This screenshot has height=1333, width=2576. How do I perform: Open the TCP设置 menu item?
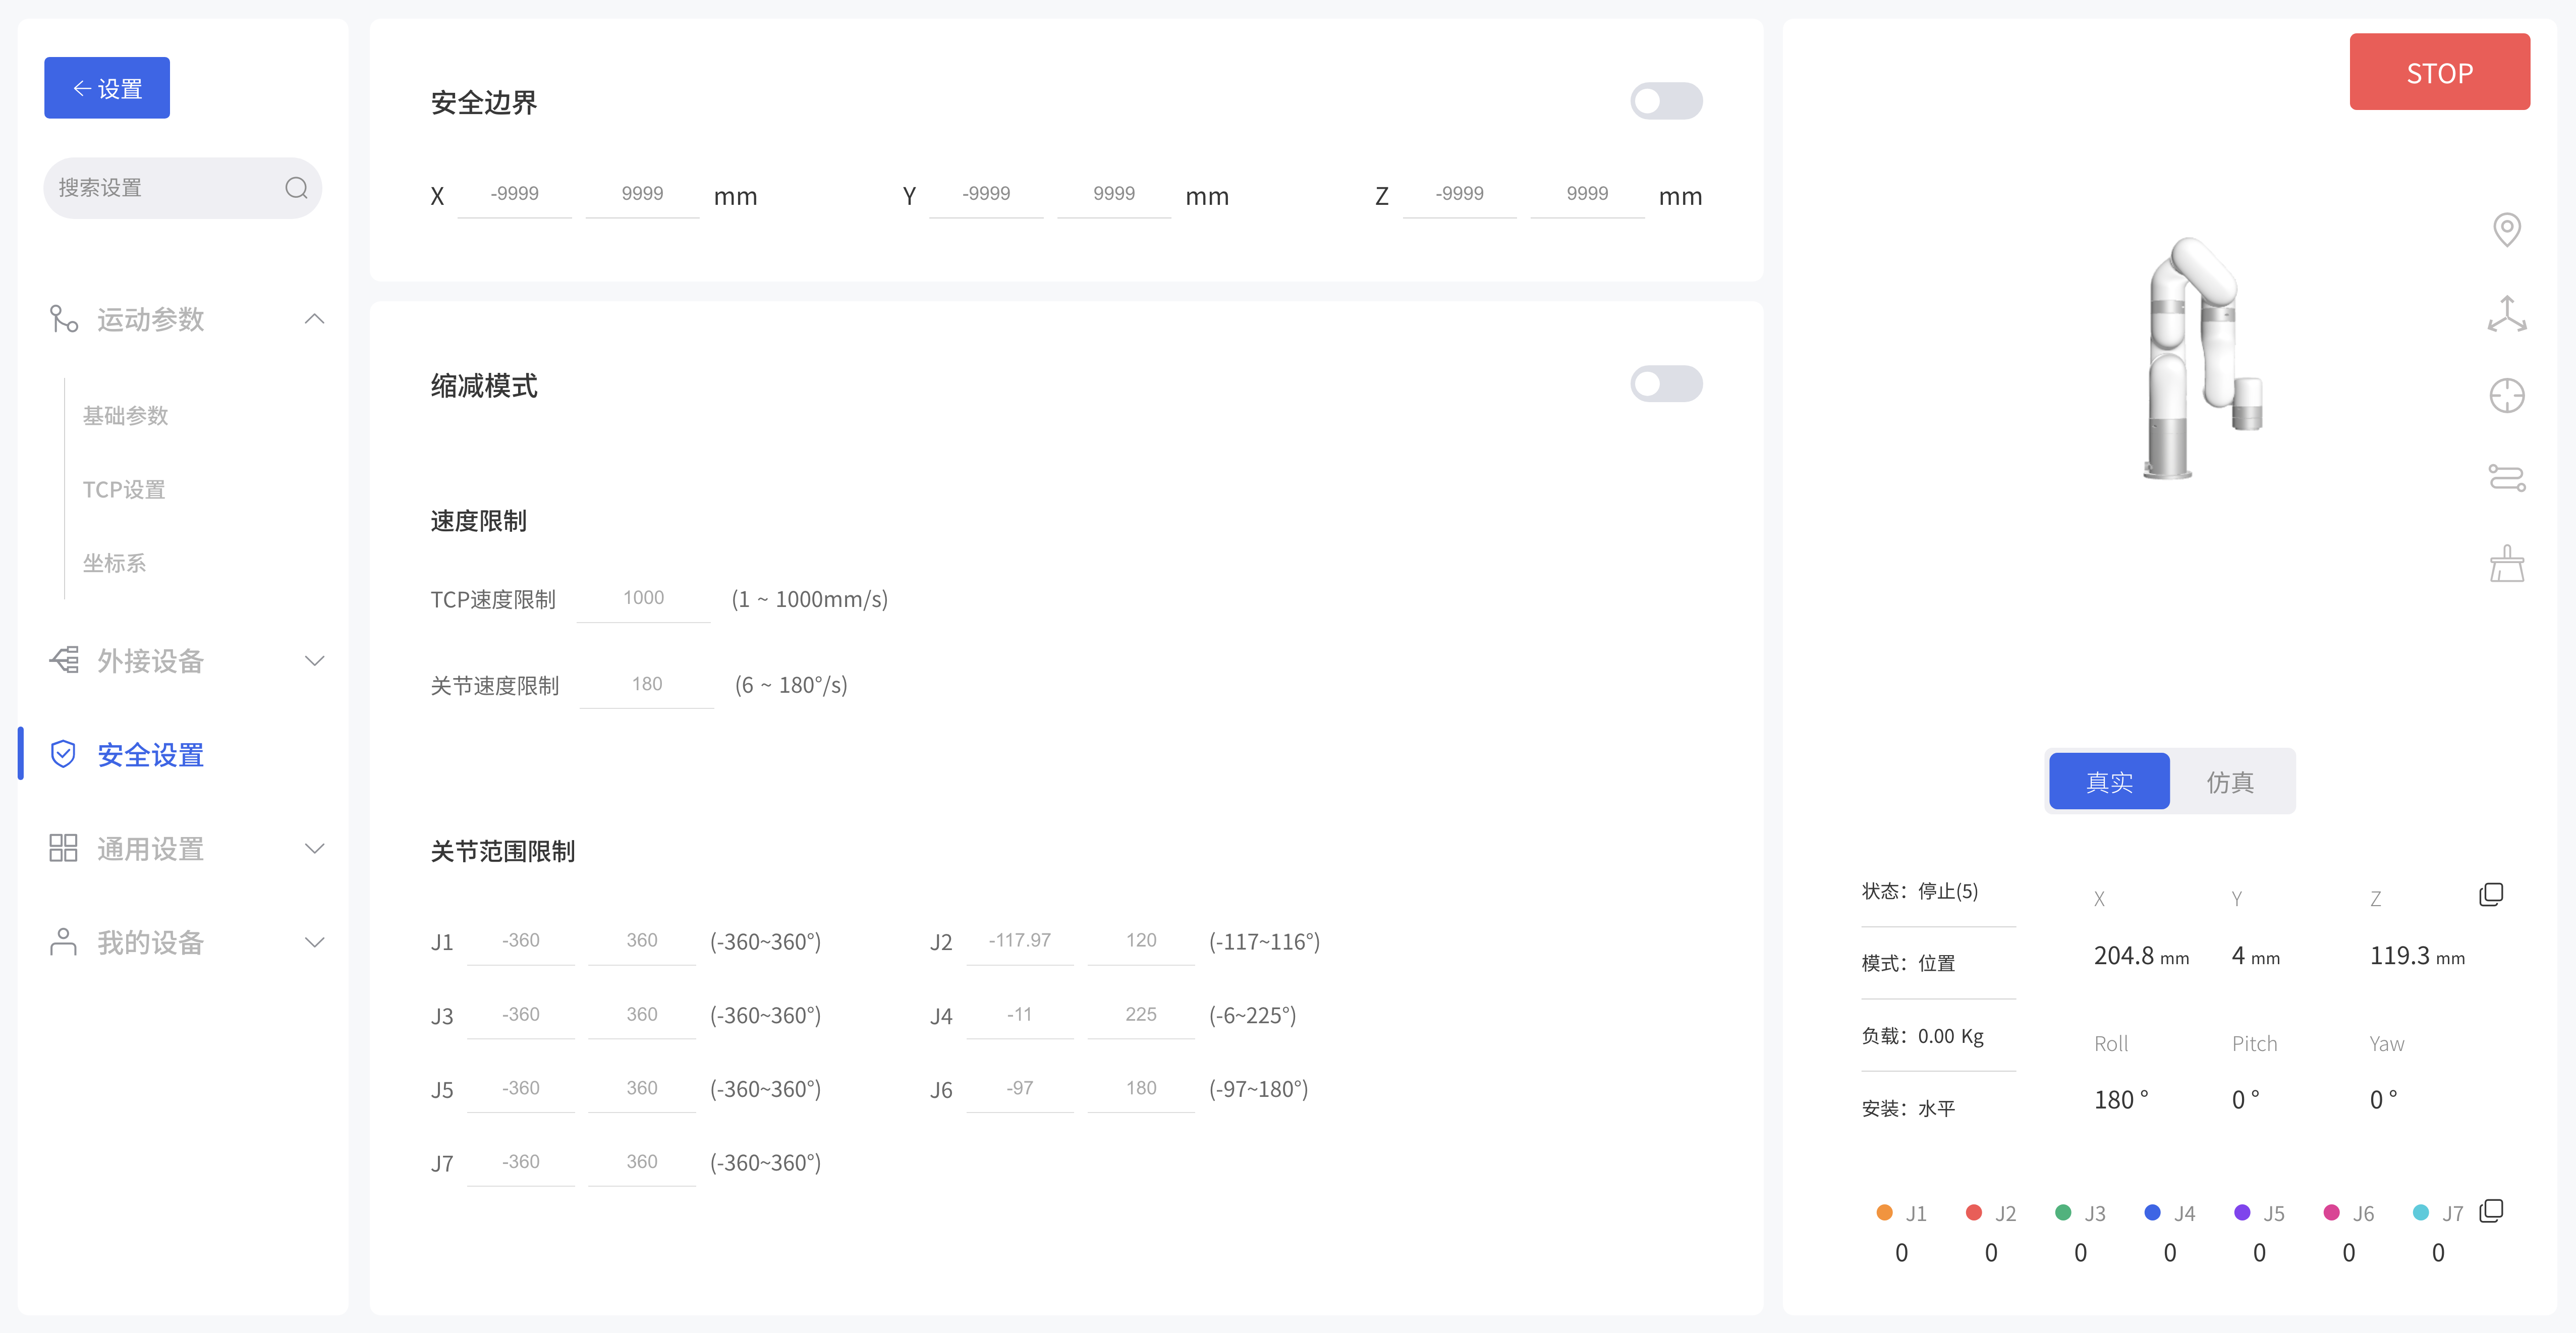point(124,490)
